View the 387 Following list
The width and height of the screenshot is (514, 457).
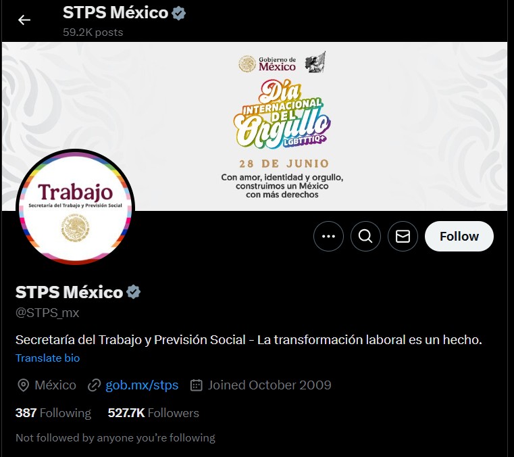click(x=53, y=413)
